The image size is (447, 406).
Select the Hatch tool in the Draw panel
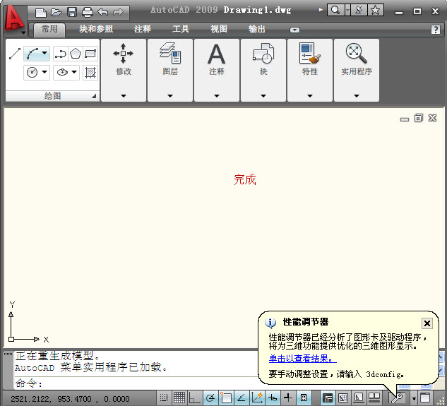[90, 72]
